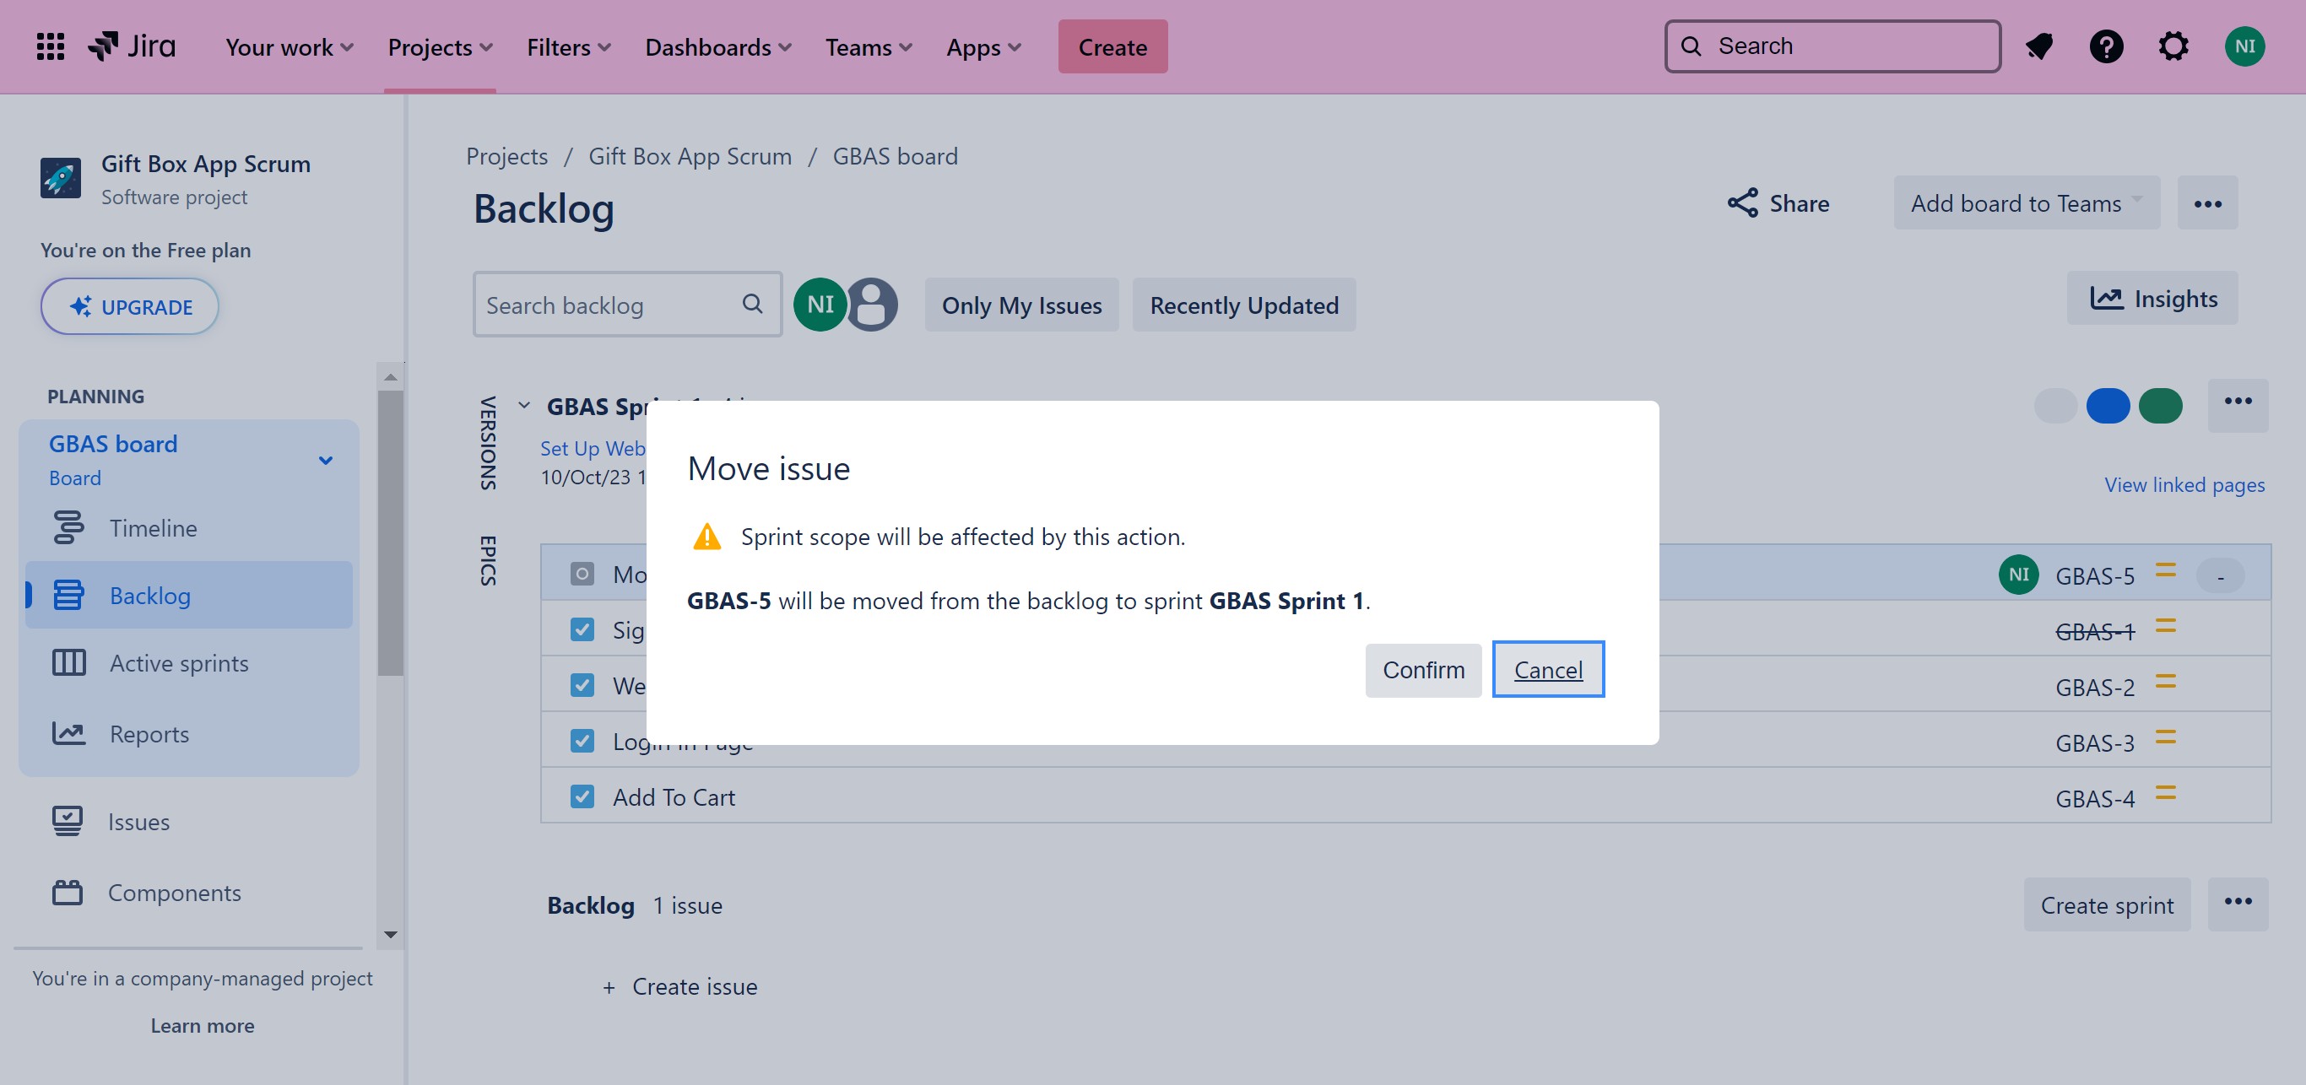The width and height of the screenshot is (2306, 1085).
Task: Open the app switcher grid icon
Action: point(50,46)
